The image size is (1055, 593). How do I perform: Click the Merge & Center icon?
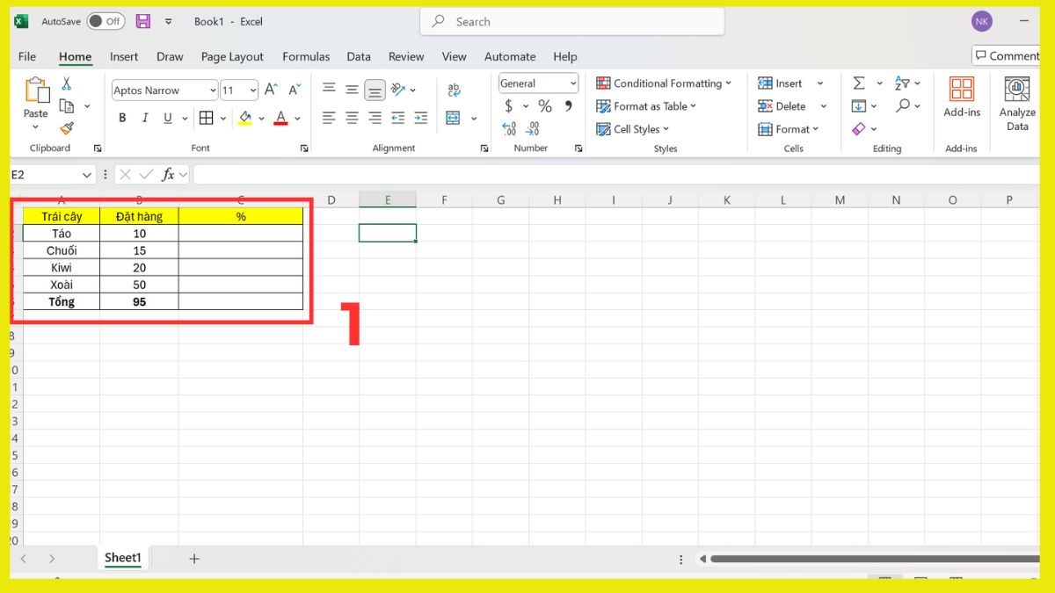point(452,117)
